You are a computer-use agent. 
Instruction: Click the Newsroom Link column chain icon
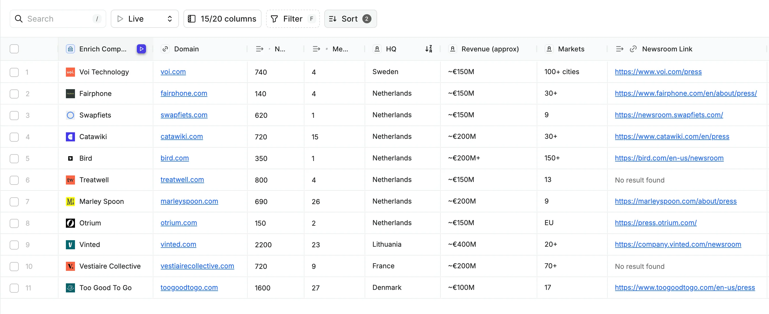(x=633, y=49)
